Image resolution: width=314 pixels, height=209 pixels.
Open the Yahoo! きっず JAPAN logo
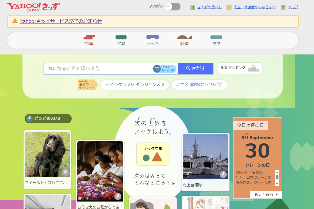[33, 7]
